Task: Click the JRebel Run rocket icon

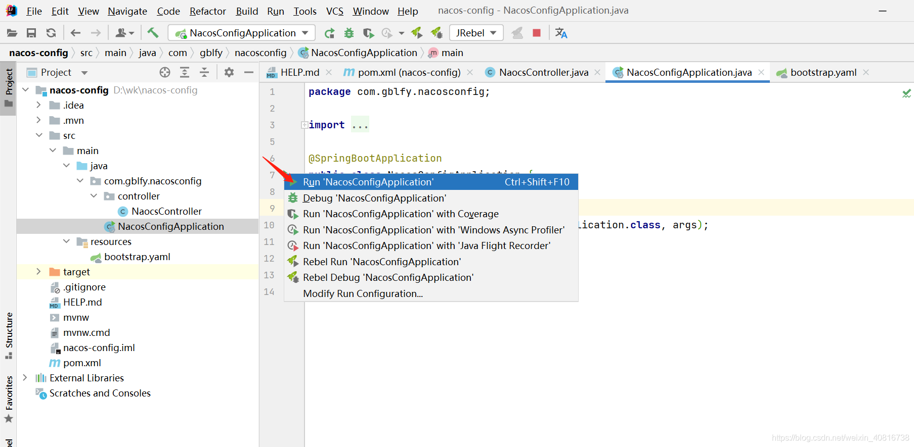Action: click(x=417, y=33)
